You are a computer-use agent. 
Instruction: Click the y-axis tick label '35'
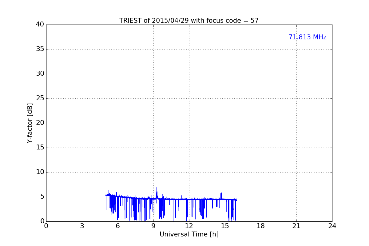point(40,49)
